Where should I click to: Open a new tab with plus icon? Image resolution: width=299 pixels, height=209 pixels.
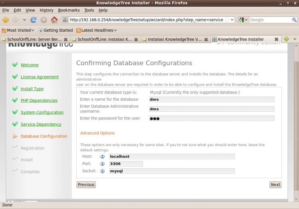pos(286,39)
